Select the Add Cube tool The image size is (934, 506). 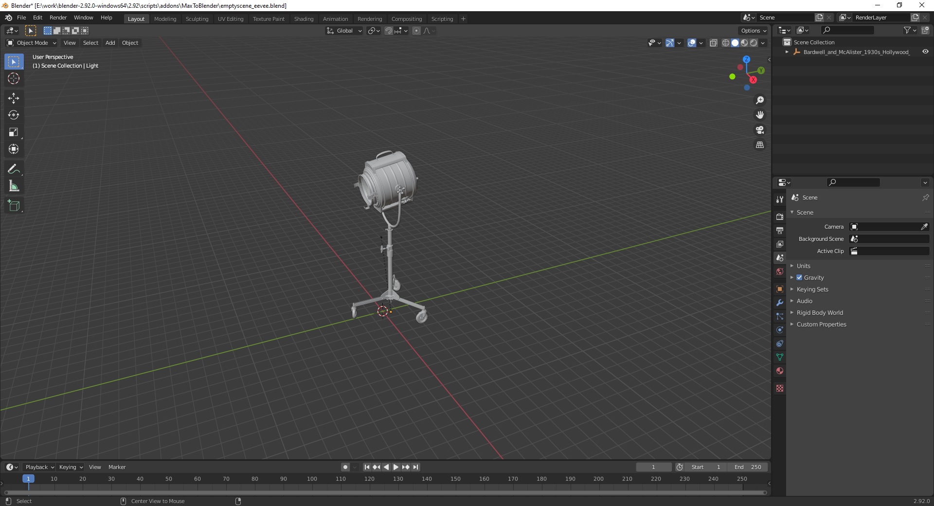14,206
